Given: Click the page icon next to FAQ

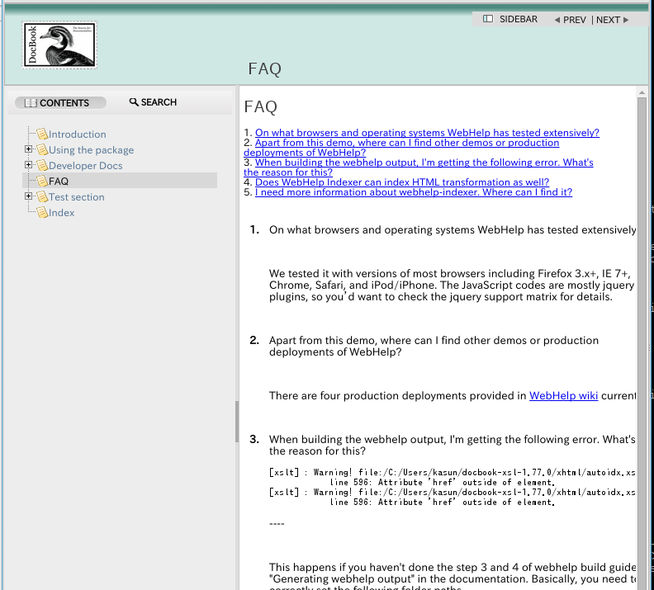Looking at the screenshot, I should (x=42, y=181).
